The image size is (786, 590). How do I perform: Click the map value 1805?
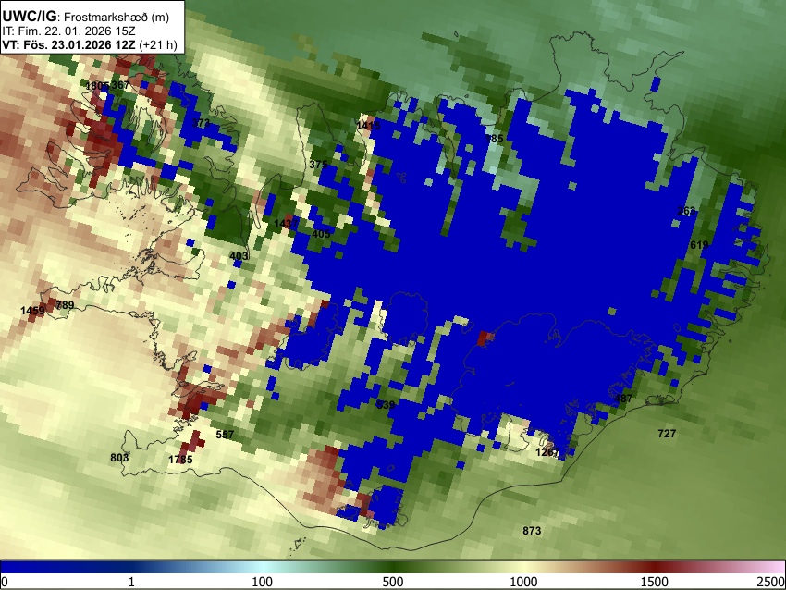coord(97,86)
